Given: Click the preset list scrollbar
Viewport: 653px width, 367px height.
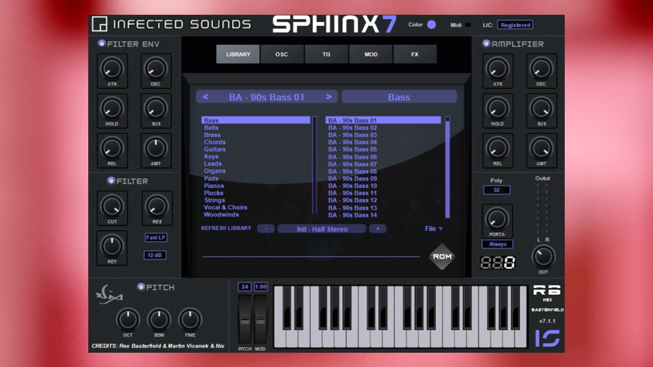Looking at the screenshot, I should [447, 167].
